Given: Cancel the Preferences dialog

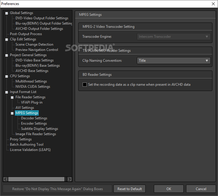Looking at the screenshot, I should (201, 189).
